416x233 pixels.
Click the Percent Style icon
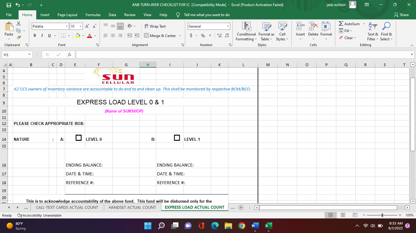coord(203,35)
